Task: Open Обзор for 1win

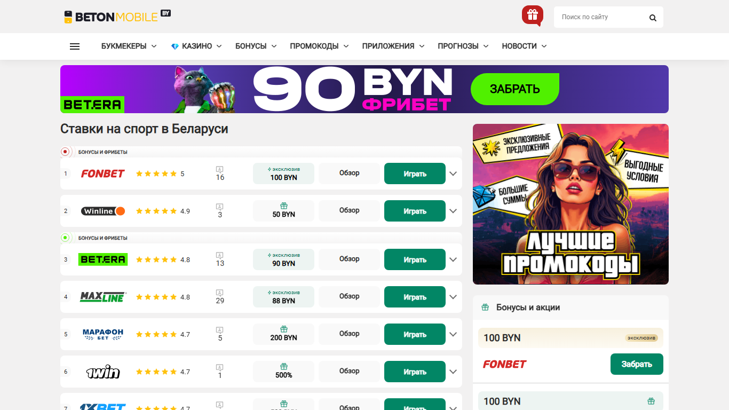Action: click(x=349, y=372)
